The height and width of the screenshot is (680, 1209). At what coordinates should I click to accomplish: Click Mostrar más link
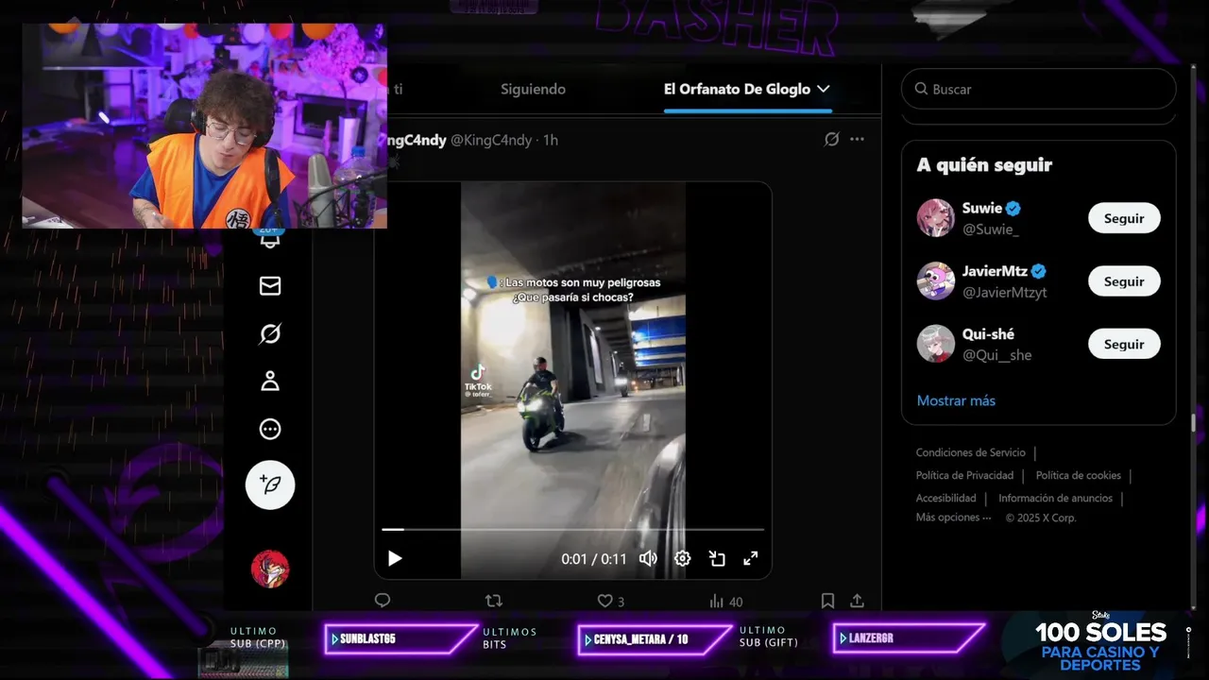coord(956,400)
